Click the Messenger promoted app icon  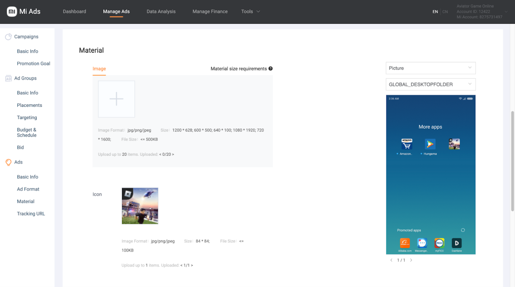pyautogui.click(x=422, y=243)
